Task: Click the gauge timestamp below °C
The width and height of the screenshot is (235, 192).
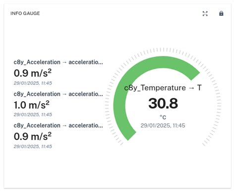Action: tap(163, 126)
